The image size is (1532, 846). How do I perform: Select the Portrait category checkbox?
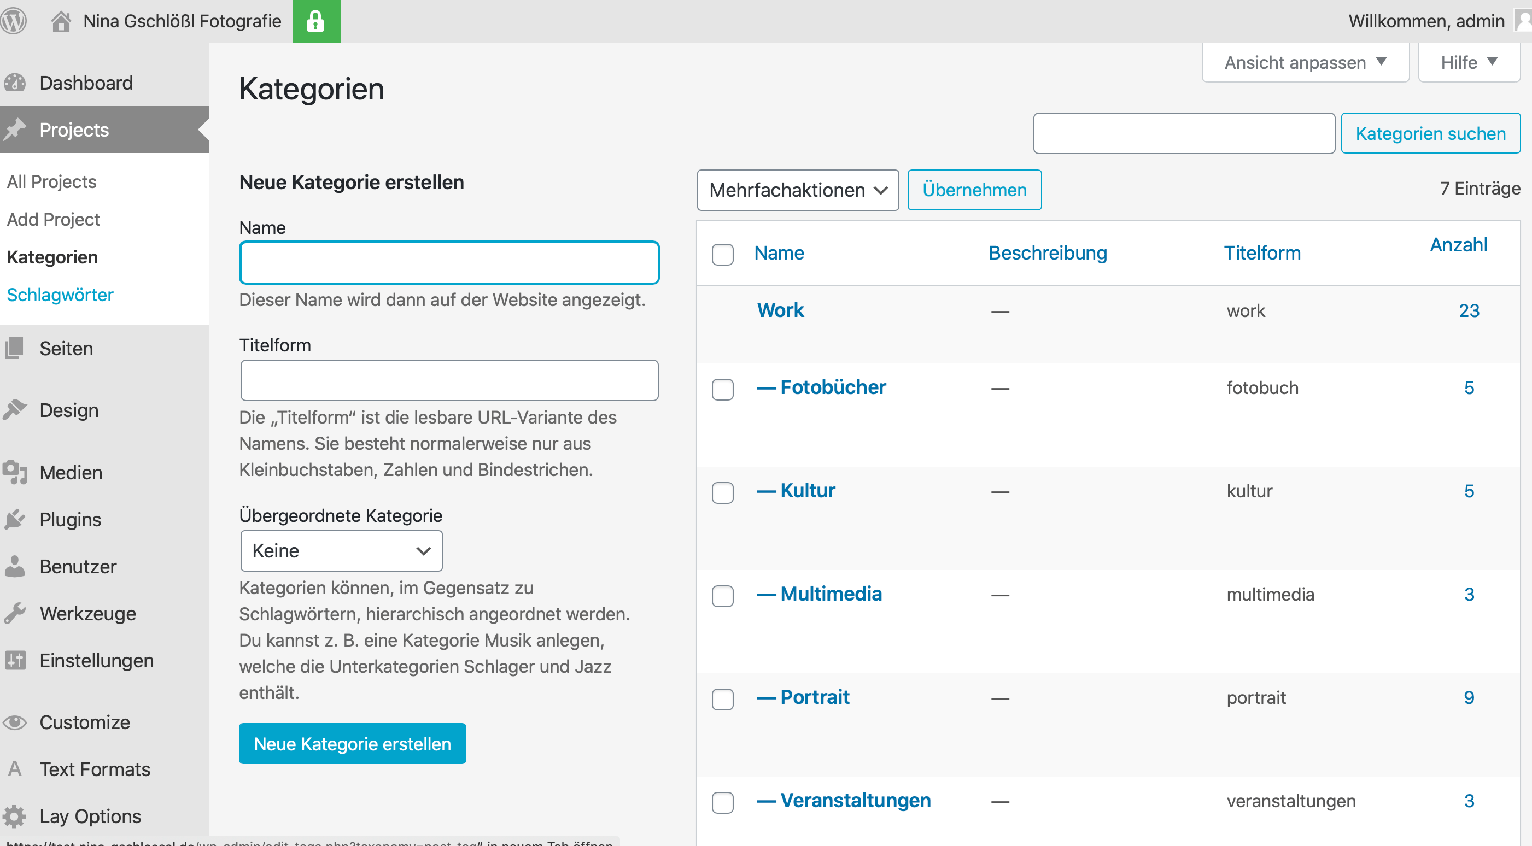[x=723, y=698]
